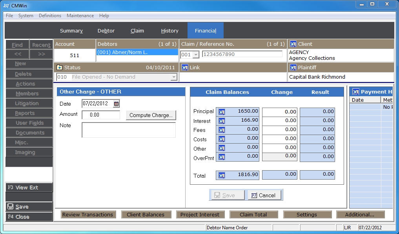
Task: Open the calendar picker beside Date field
Action: pos(116,104)
